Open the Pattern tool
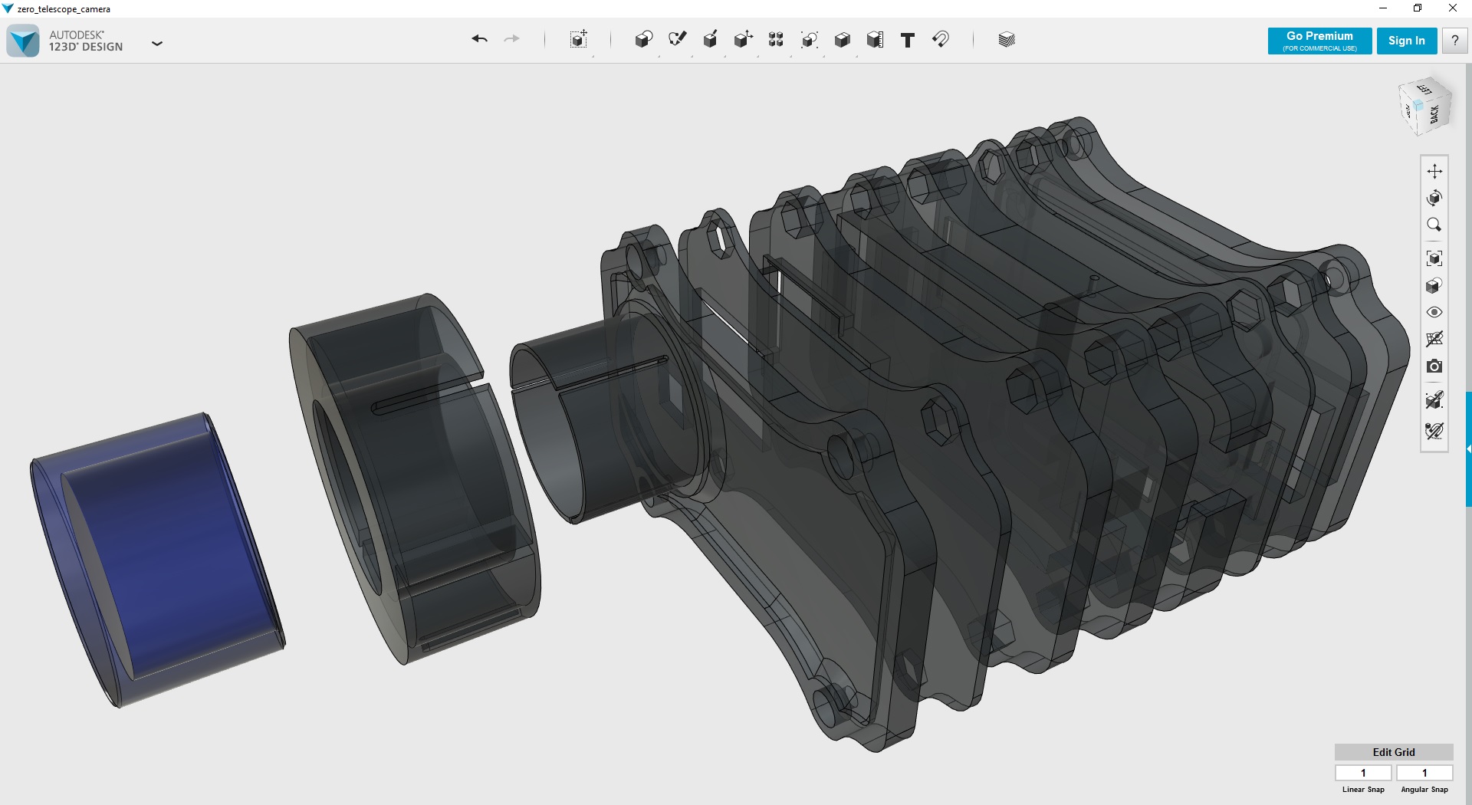 tap(776, 40)
